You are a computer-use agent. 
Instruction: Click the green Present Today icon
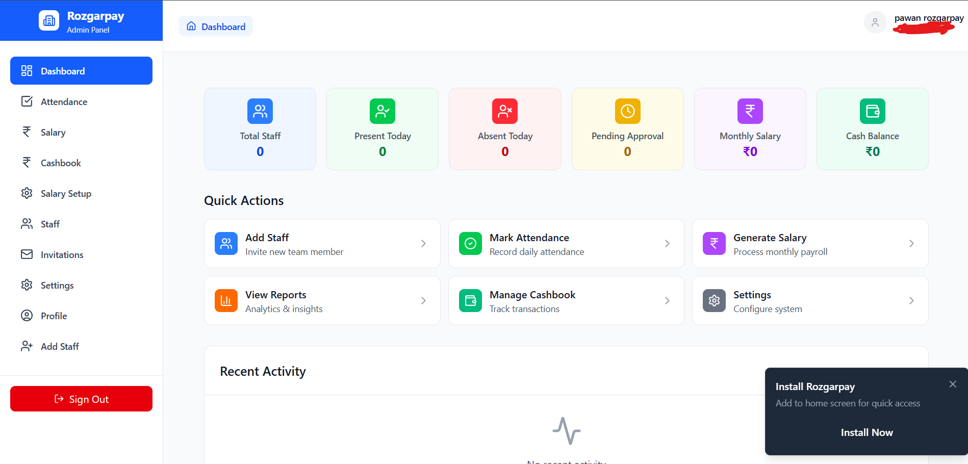tap(383, 111)
